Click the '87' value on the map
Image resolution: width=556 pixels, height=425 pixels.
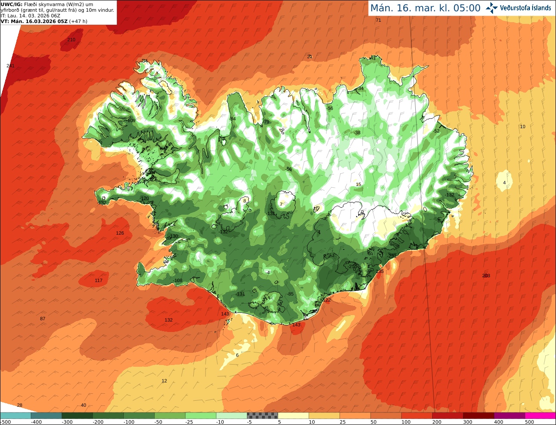pos(43,319)
